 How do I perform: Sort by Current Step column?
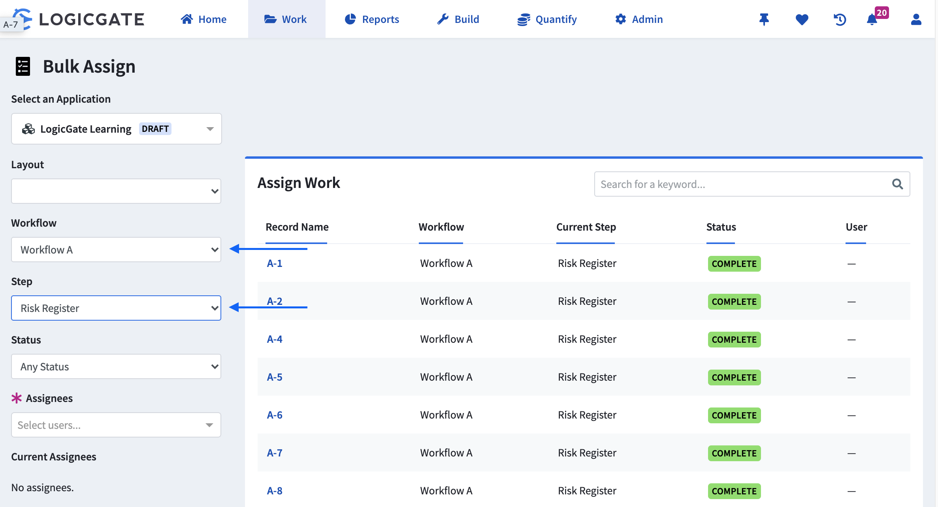click(x=586, y=227)
